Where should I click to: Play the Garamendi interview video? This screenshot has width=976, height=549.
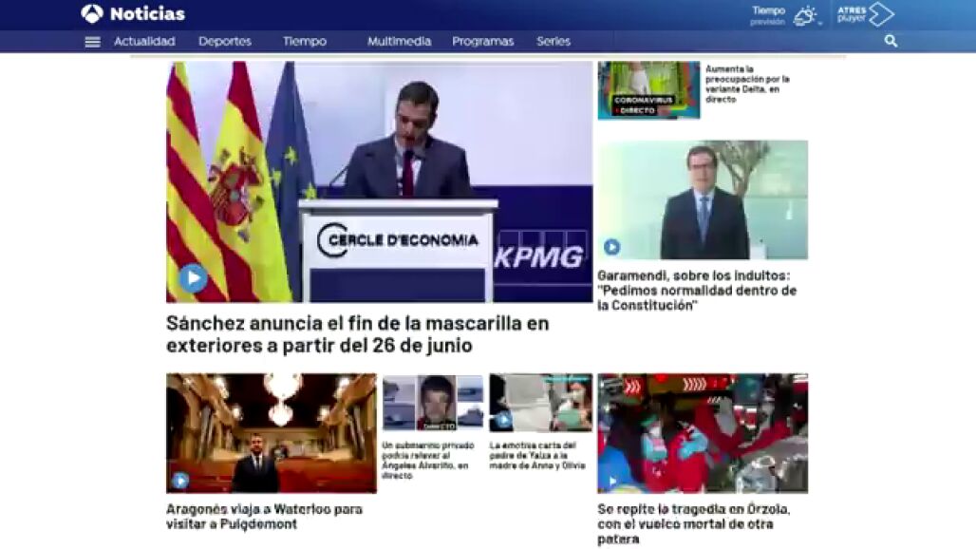click(x=611, y=247)
